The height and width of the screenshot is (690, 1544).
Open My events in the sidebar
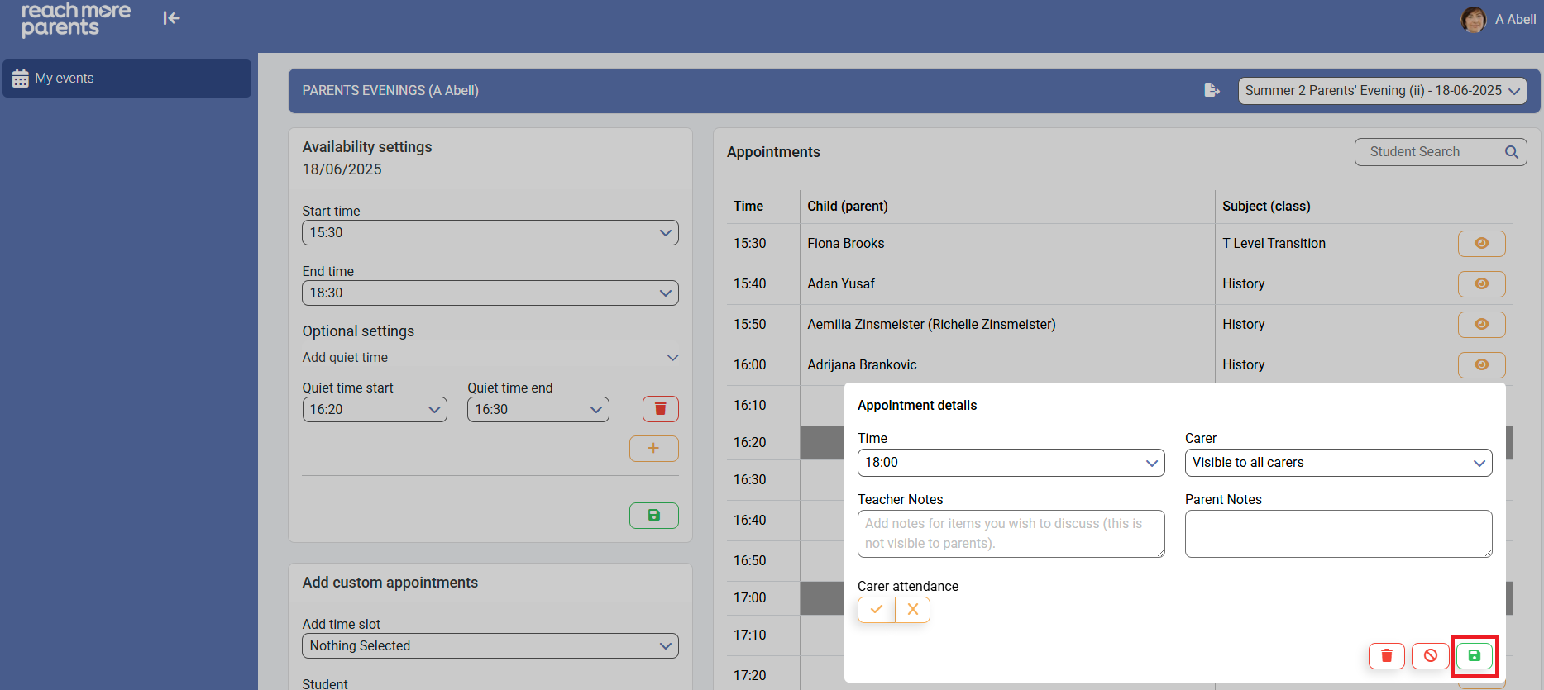point(127,79)
